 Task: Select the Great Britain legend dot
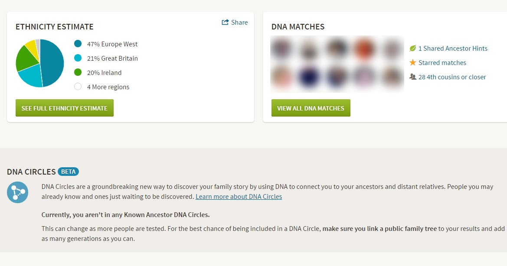tap(78, 58)
